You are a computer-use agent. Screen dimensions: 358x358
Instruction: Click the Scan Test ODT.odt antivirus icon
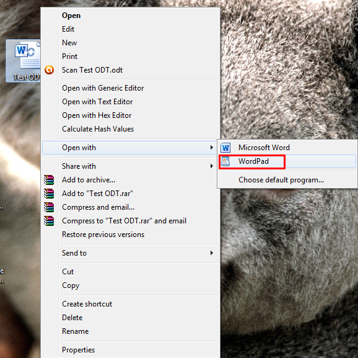pos(49,70)
